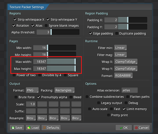
Task: Open Runtime Format RGBA8888 dropdown
Action: (x=123, y=75)
